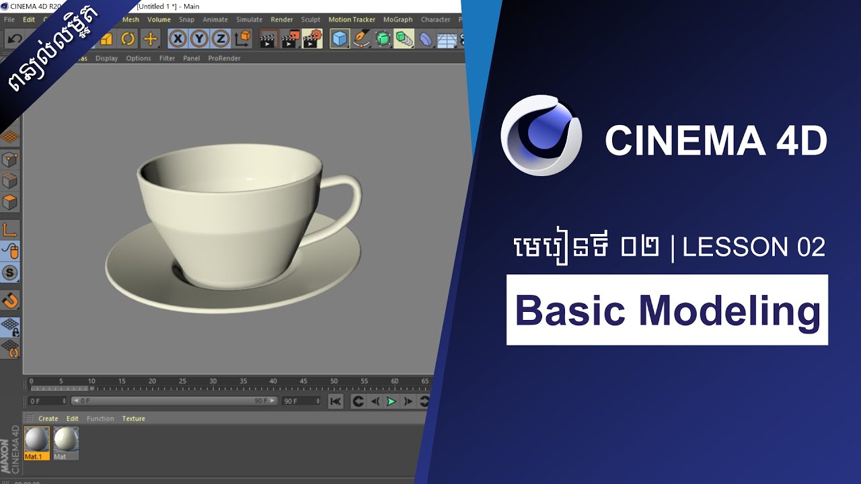Open the Motion Tracker menu
The width and height of the screenshot is (861, 484).
click(352, 19)
